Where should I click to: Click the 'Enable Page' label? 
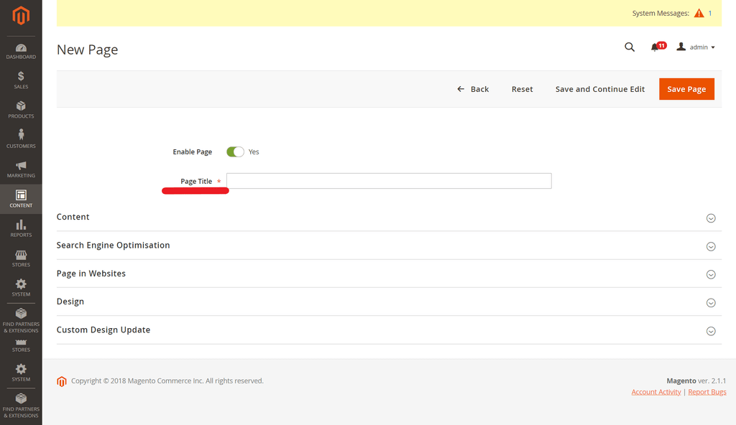coord(193,151)
